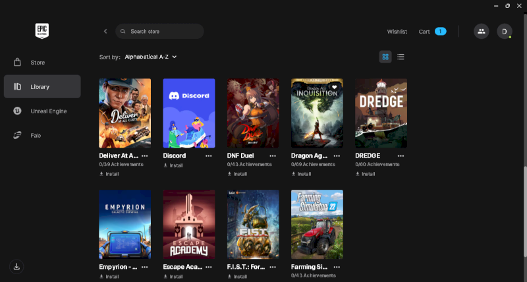Open Deliver At All Costs cover art
This screenshot has height=282, width=527.
pos(125,113)
